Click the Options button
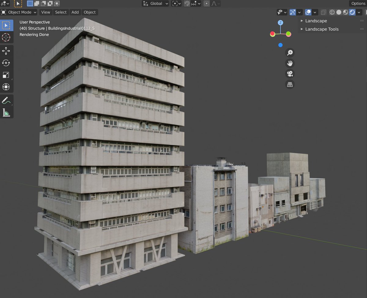 pyautogui.click(x=358, y=4)
